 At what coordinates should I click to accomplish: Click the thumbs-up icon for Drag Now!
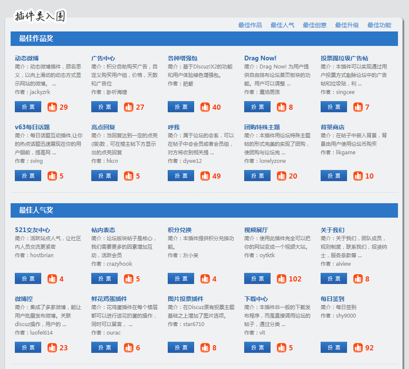(282, 107)
